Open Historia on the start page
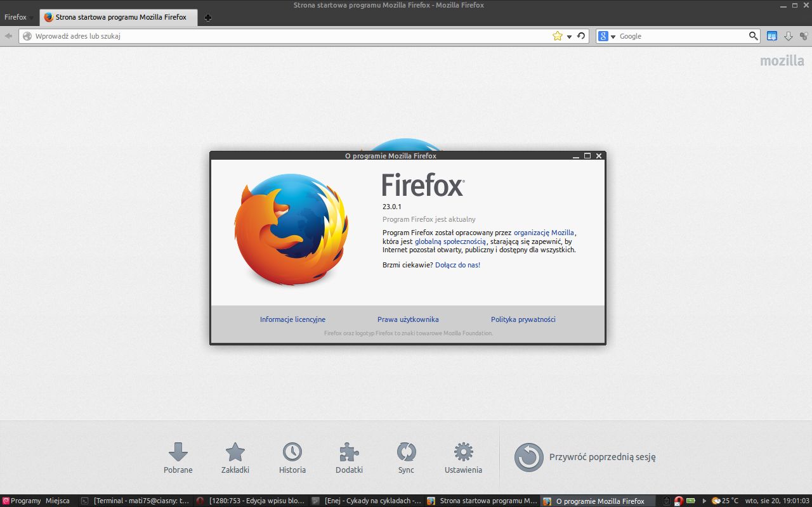 [292, 458]
